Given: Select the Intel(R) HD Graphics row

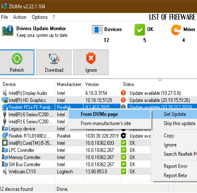Looking at the screenshot, I should 98,100.
